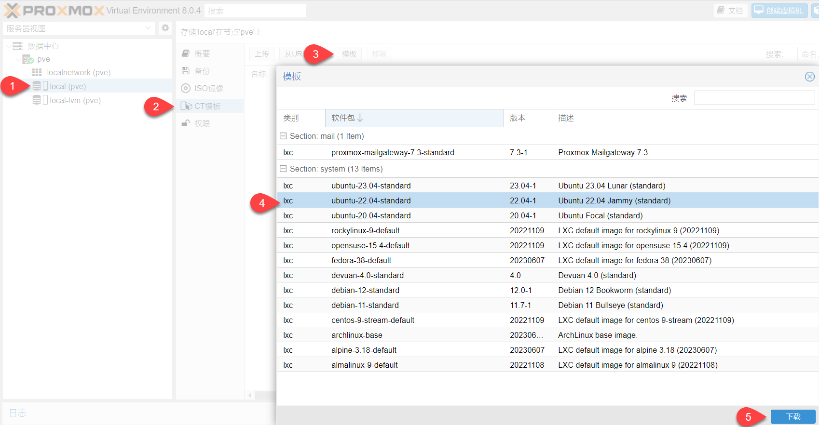
Task: Select local (pve) storage
Action: [x=68, y=86]
